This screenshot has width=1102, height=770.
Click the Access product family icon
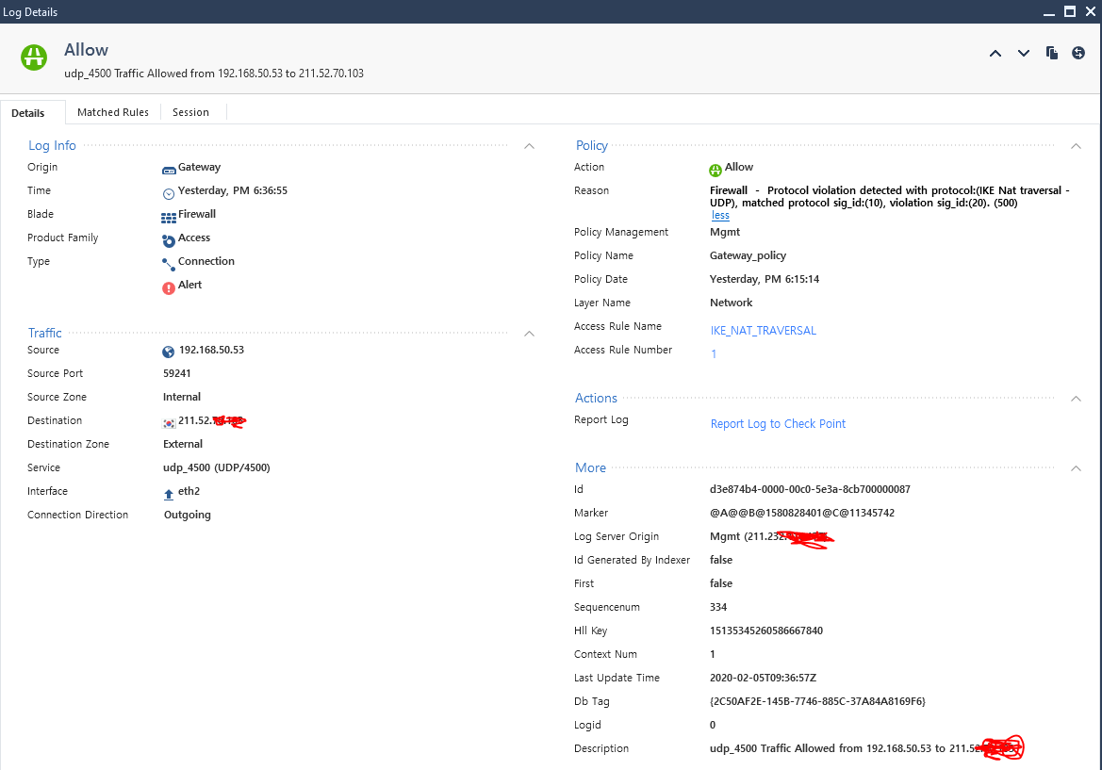169,238
